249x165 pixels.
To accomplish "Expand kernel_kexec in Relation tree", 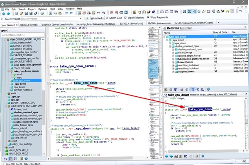I will point(173,62).
